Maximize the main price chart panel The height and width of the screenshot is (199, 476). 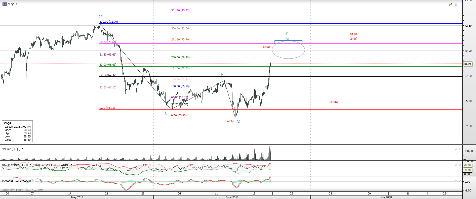[x=456, y=5]
